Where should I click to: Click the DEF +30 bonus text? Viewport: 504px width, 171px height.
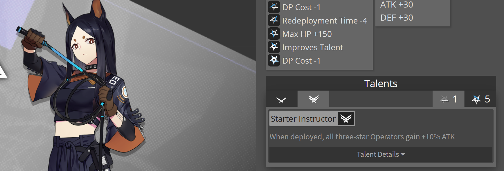pyautogui.click(x=397, y=18)
